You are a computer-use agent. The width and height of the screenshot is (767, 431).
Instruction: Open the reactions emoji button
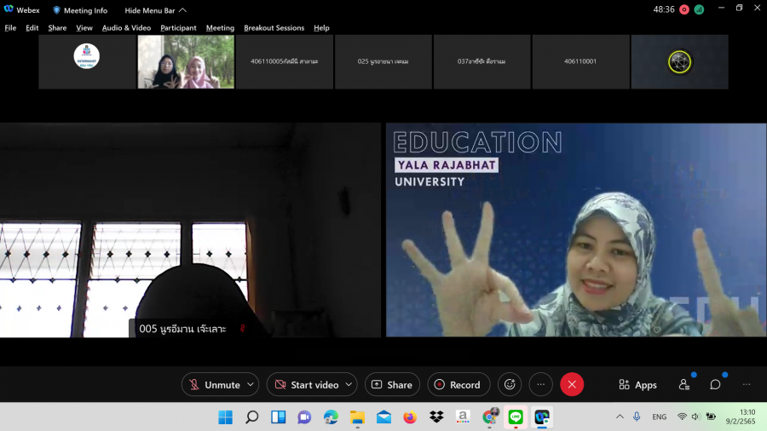click(510, 385)
